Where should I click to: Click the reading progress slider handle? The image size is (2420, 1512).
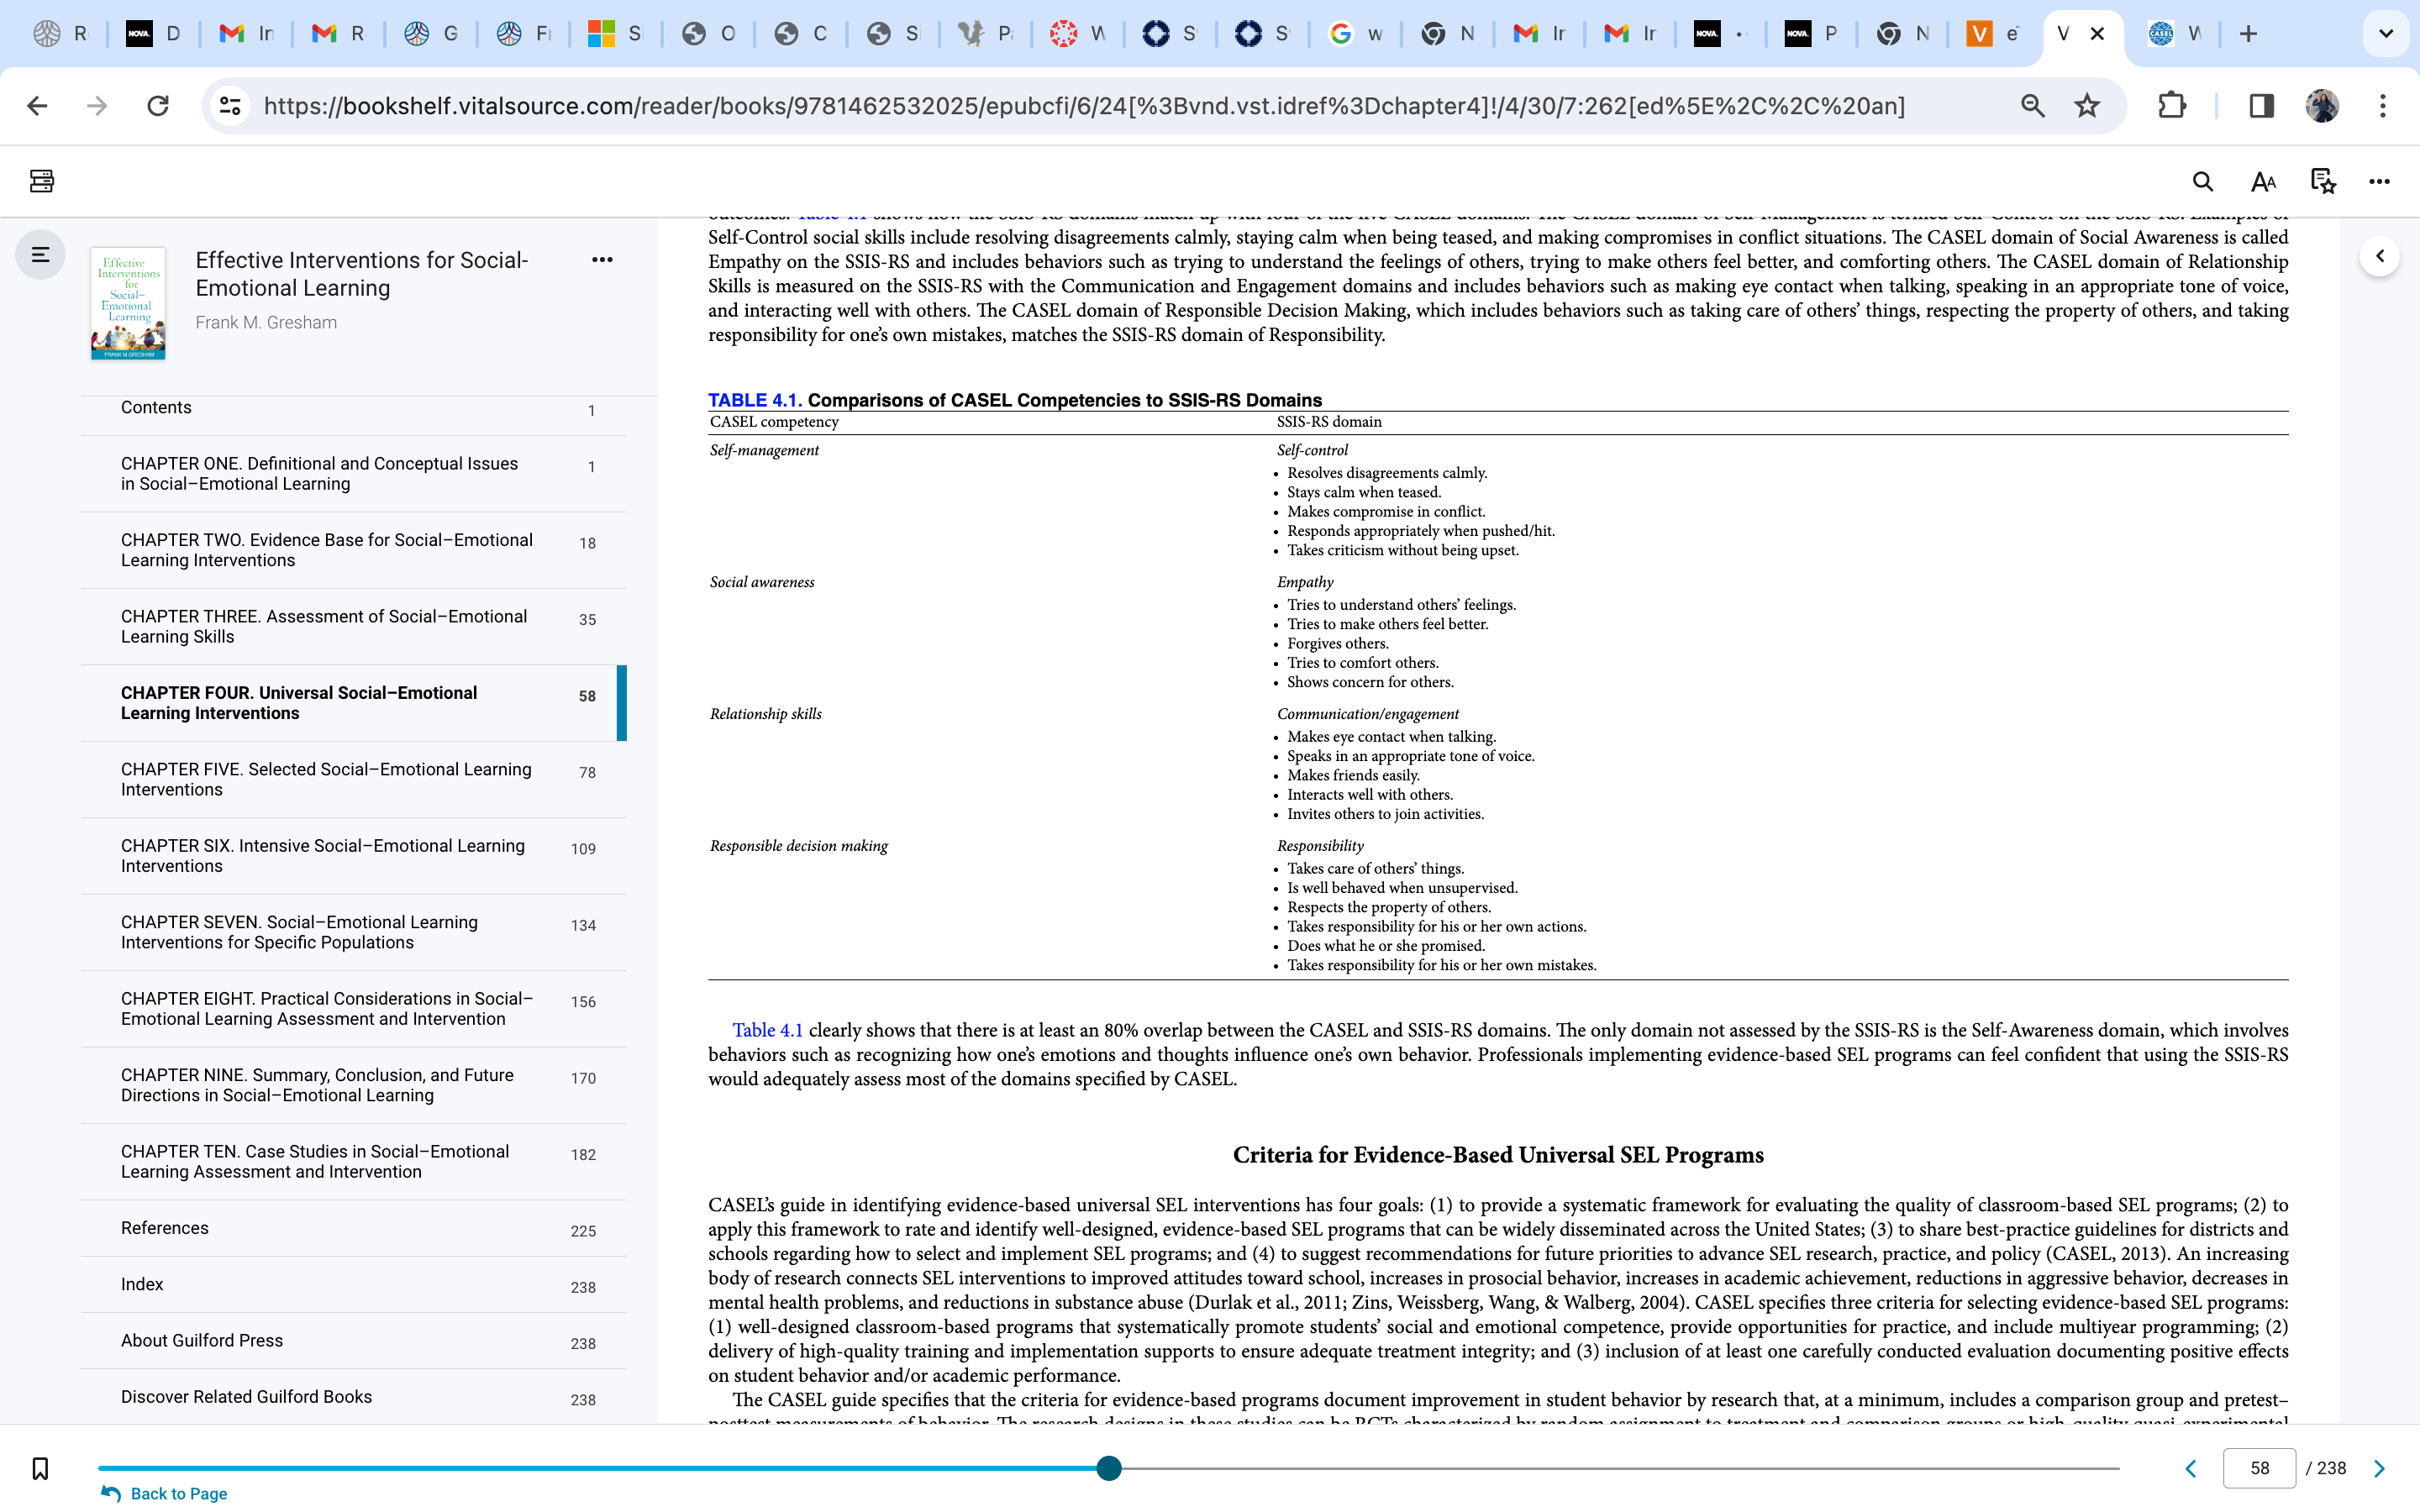point(1108,1468)
